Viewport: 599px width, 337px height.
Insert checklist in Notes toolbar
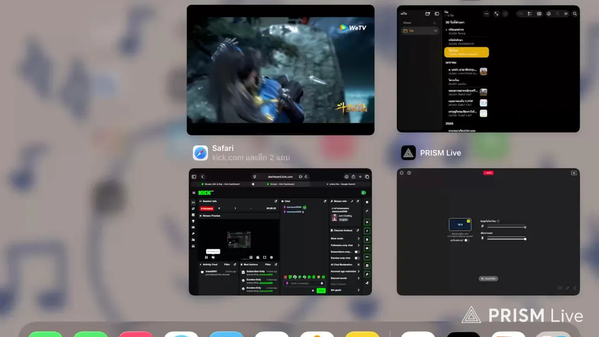click(530, 14)
